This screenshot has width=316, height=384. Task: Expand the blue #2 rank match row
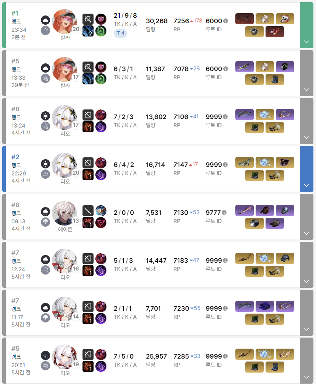click(x=306, y=185)
